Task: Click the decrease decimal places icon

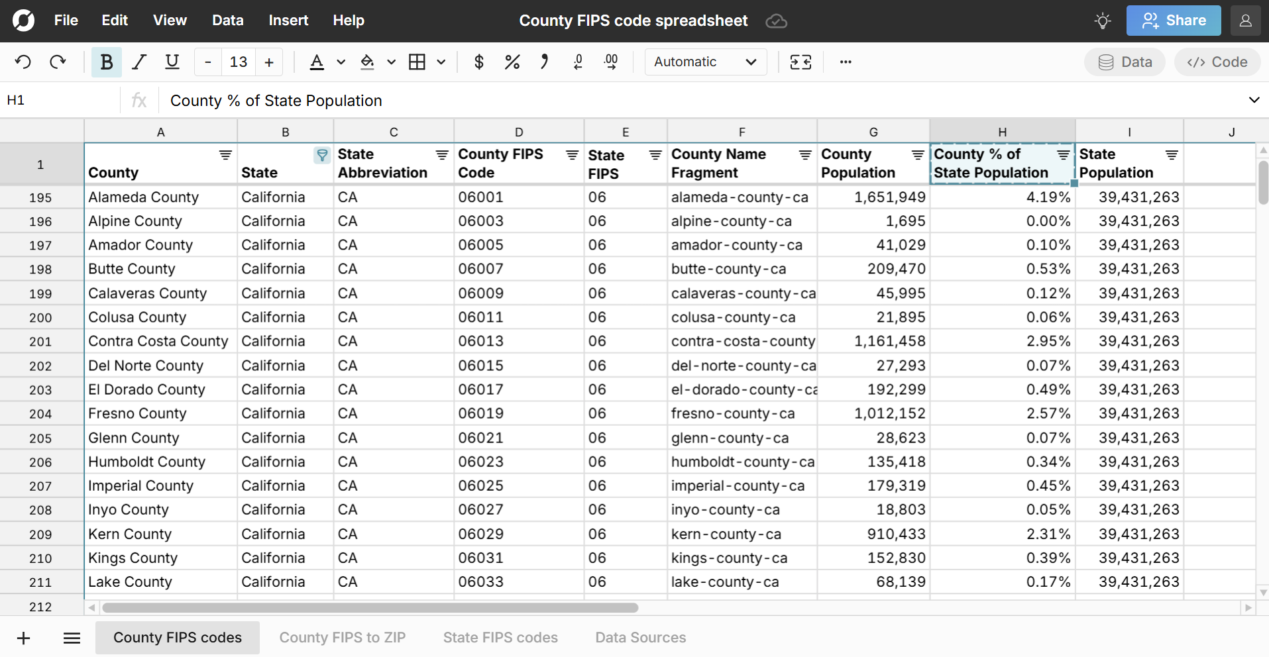Action: (x=578, y=62)
